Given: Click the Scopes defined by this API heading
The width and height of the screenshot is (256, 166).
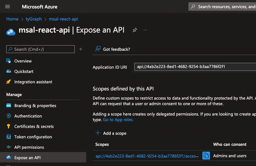Looking at the screenshot, I should 123,89.
